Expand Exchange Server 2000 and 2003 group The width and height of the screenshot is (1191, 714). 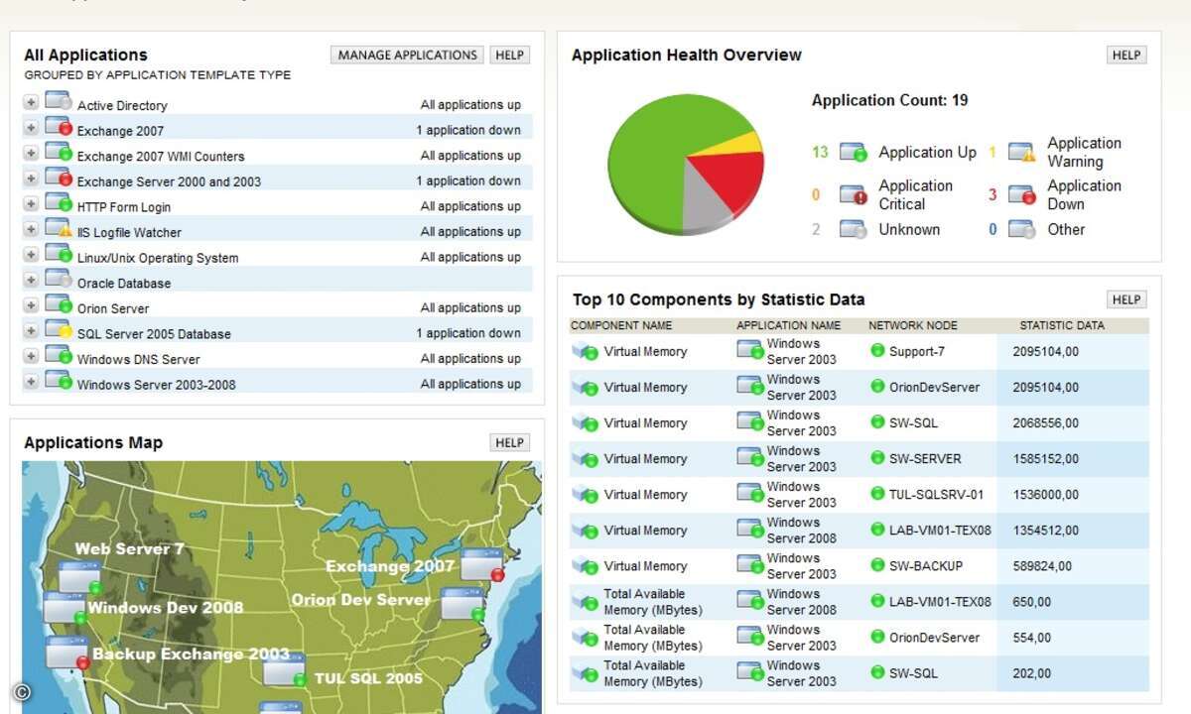[x=31, y=178]
